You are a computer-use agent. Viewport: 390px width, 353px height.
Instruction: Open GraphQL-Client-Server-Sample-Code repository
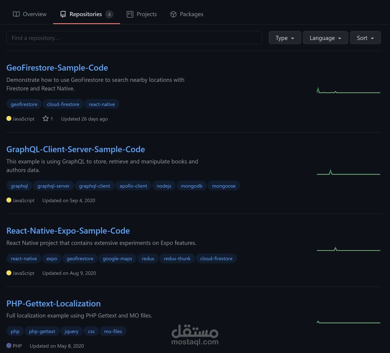point(76,149)
